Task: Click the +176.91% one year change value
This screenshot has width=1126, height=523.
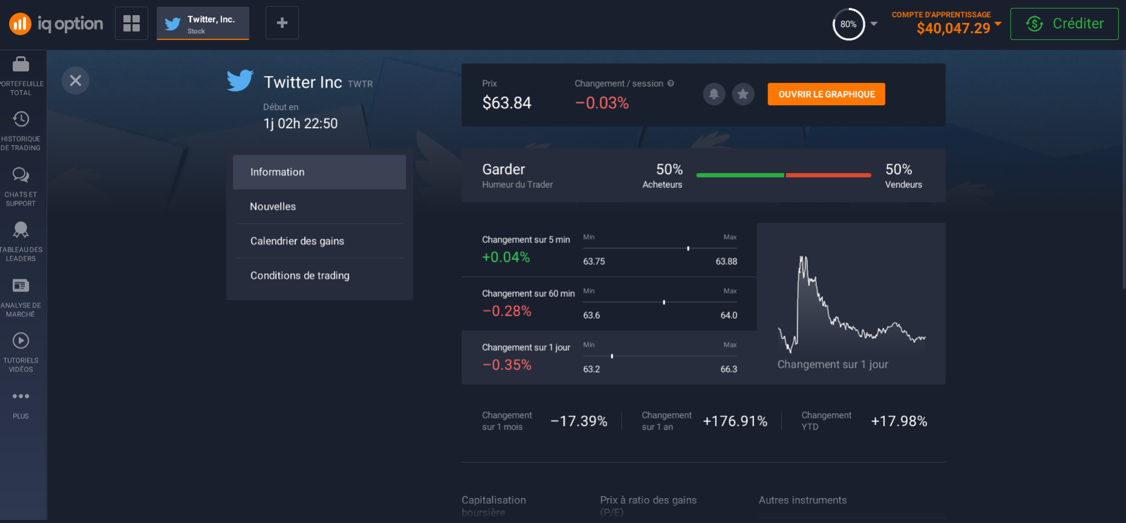Action: coord(735,421)
